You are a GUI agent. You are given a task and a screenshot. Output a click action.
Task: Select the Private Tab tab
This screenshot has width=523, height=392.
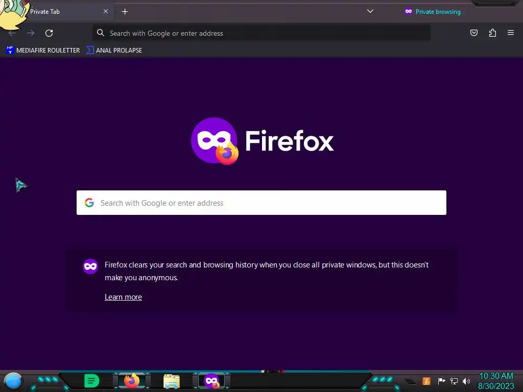57,12
